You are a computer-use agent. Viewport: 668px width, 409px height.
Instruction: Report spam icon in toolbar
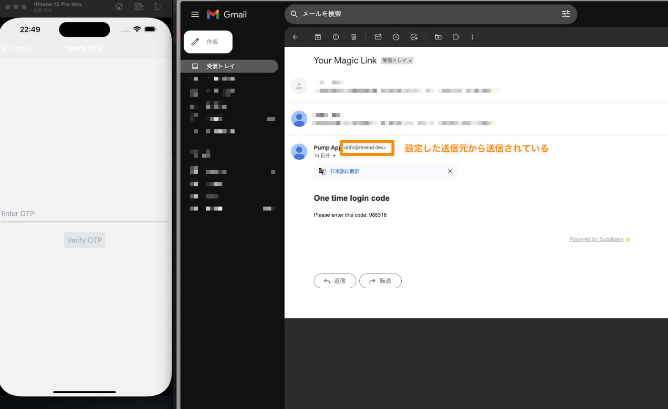point(336,37)
